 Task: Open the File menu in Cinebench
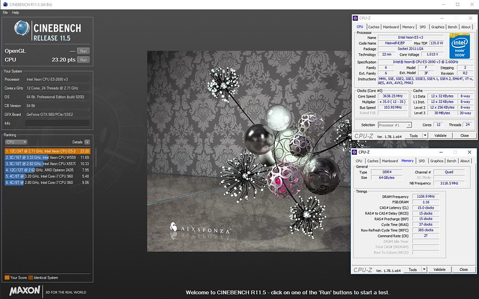click(5, 12)
